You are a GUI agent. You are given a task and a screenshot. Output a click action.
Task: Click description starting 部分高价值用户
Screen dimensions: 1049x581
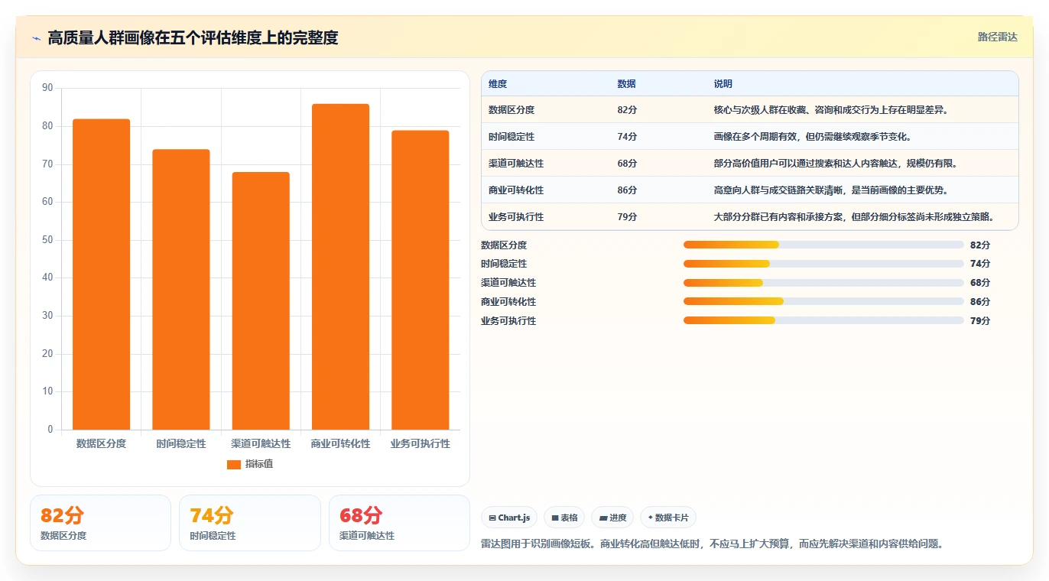click(836, 164)
